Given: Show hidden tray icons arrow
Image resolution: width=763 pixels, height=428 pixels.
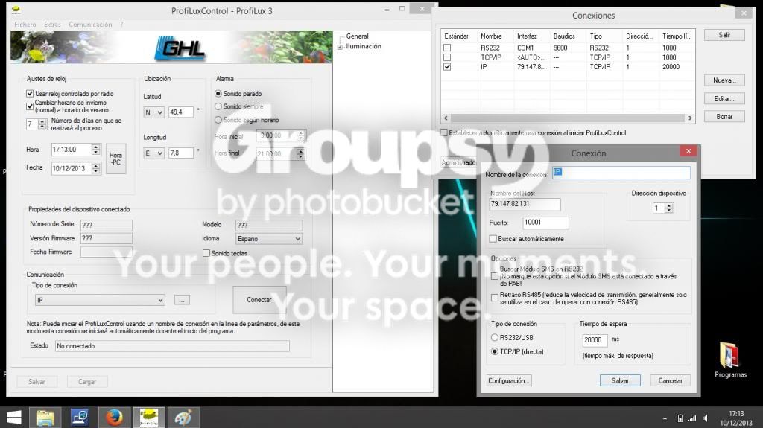Looking at the screenshot, I should click(x=665, y=418).
